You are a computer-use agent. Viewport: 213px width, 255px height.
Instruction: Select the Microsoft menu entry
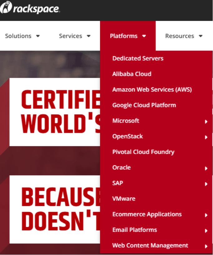coord(126,121)
